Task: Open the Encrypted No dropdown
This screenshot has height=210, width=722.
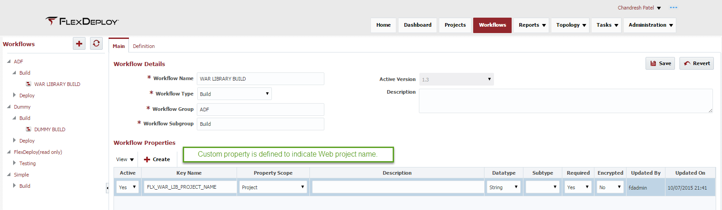Action: [x=610, y=187]
